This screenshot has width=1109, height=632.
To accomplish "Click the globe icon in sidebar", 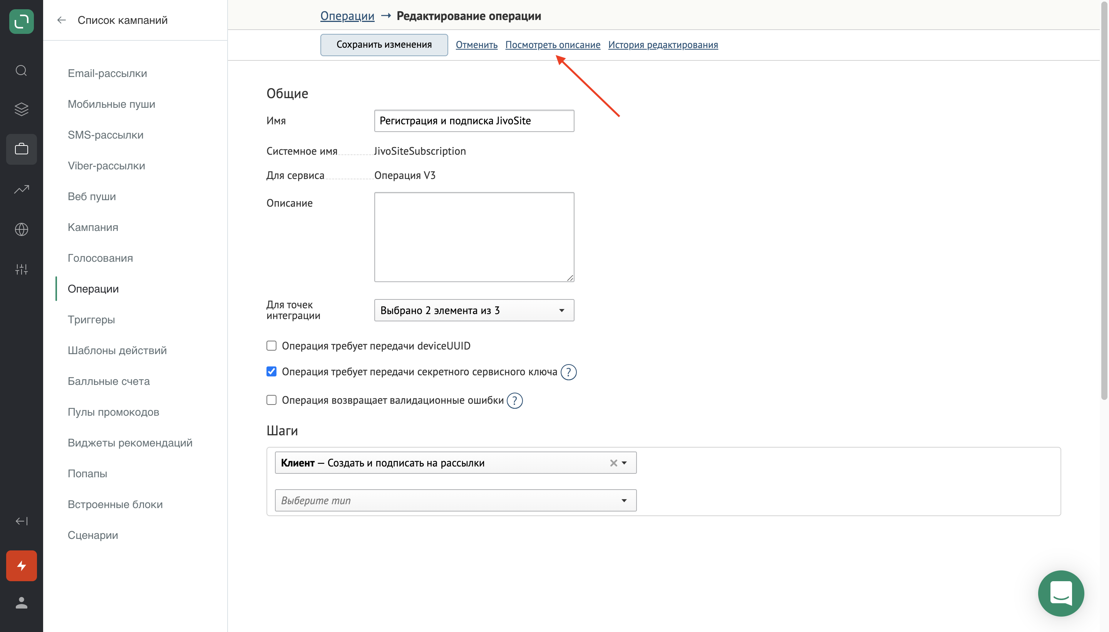I will point(21,229).
